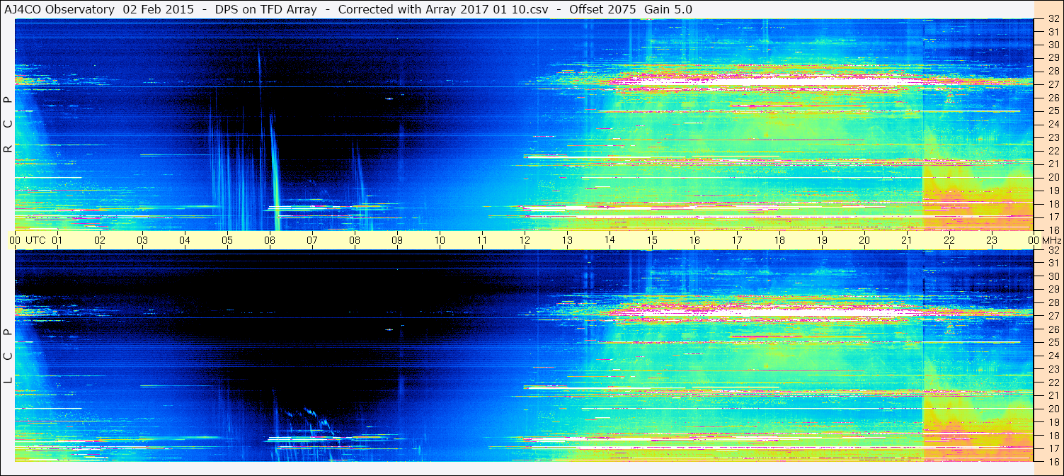Click the LCP label beside lower spectrogram

click(x=8, y=356)
